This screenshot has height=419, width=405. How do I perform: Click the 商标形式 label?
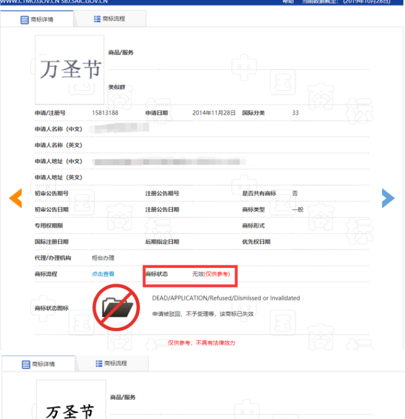coord(254,226)
